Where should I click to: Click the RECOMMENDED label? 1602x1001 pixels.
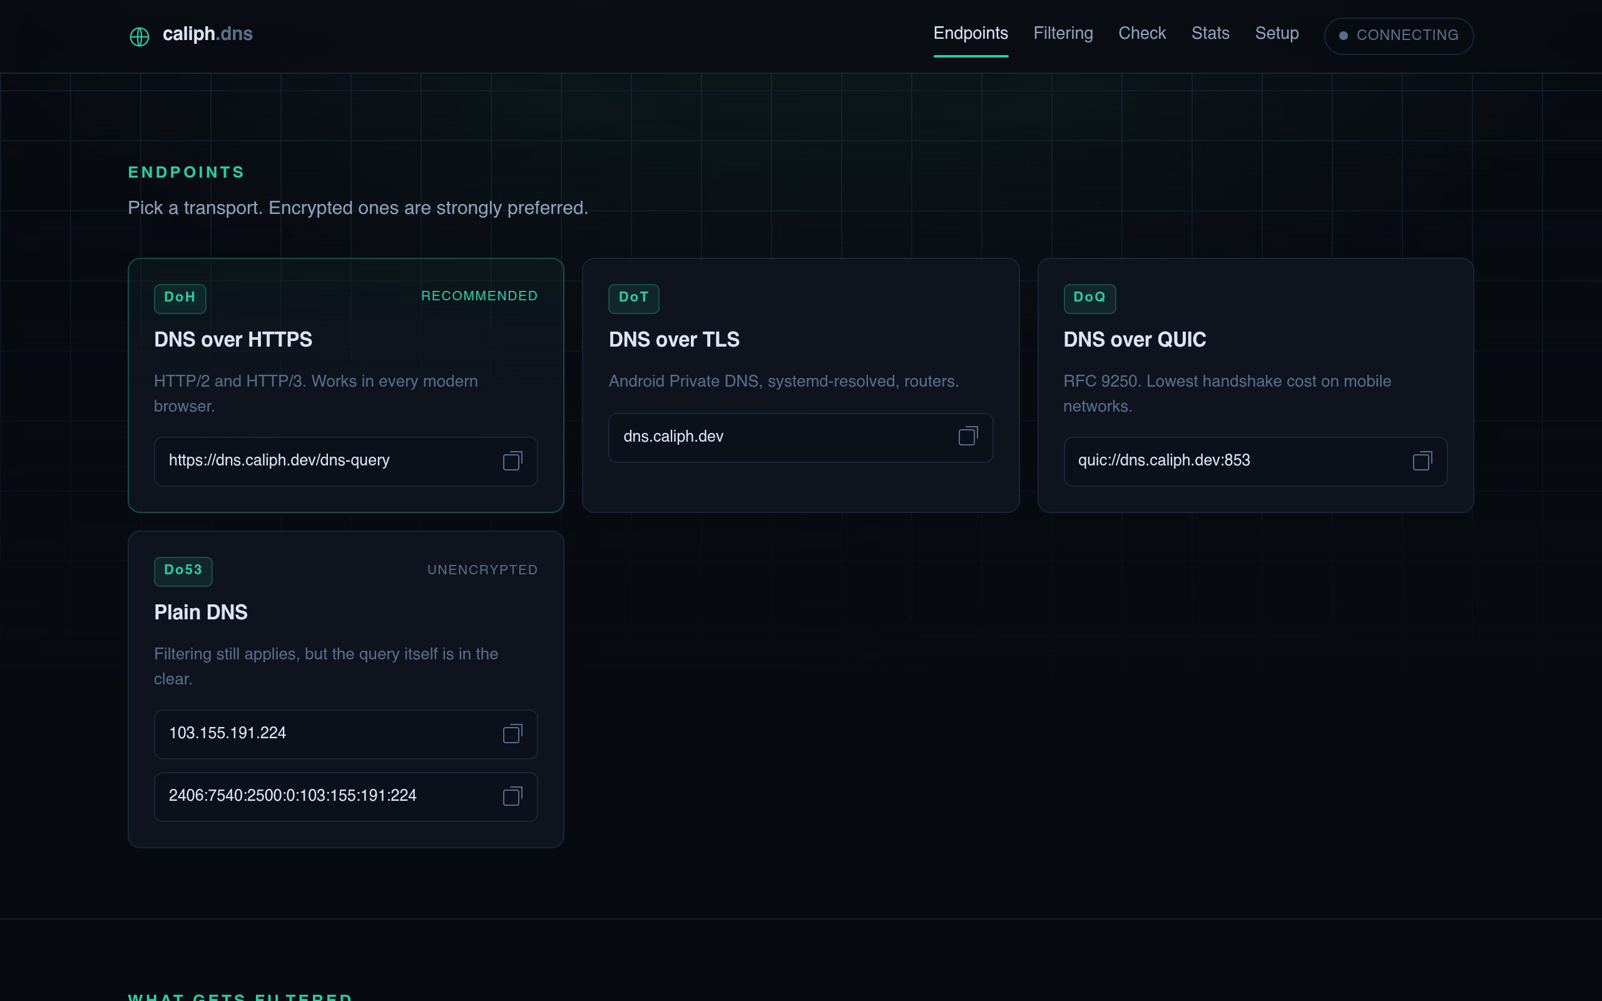(479, 296)
